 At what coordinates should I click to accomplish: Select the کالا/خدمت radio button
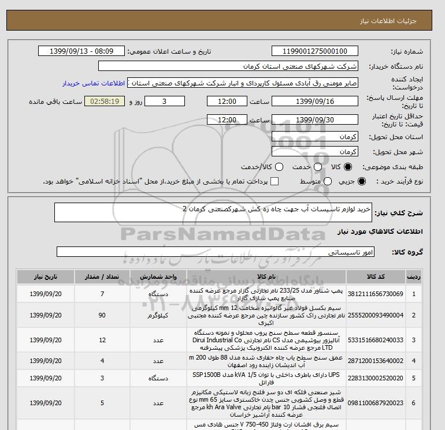(279, 167)
